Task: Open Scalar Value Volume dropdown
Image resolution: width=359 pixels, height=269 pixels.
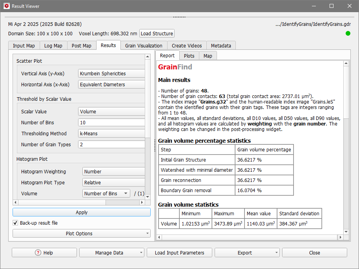Action: (111, 112)
